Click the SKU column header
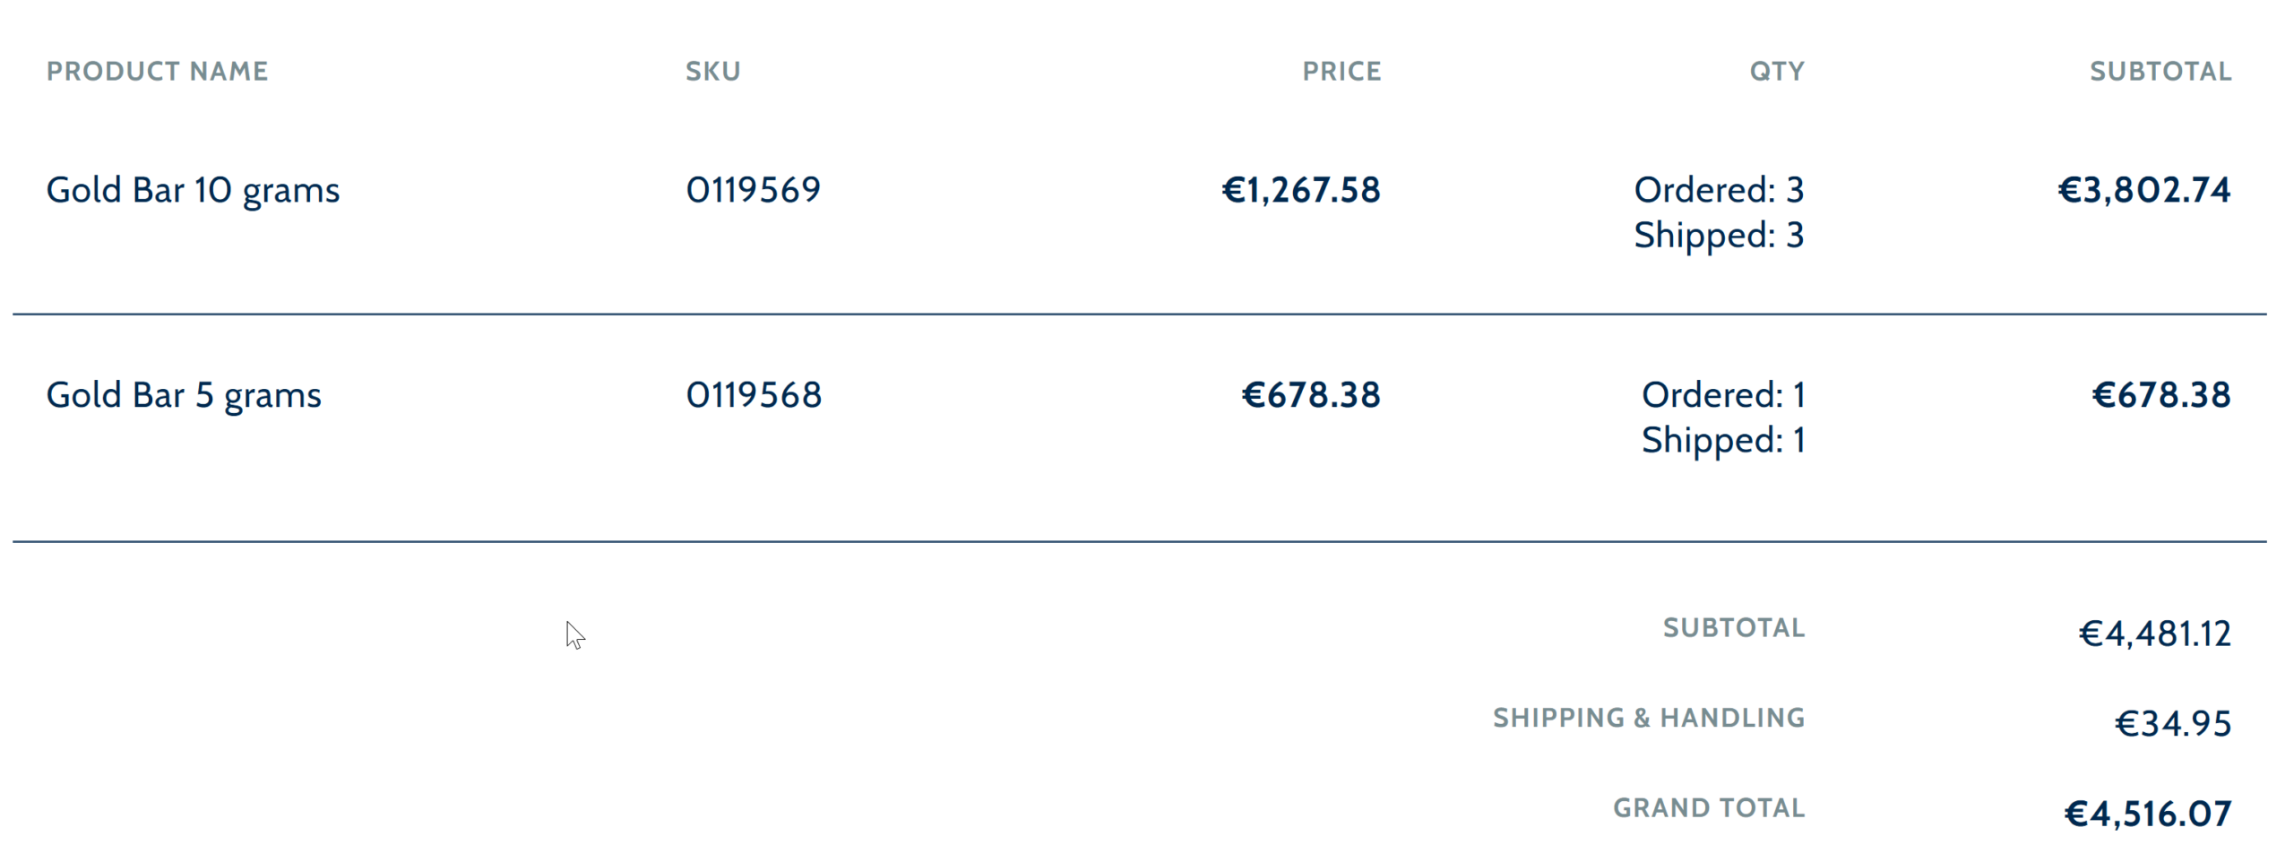Viewport: 2294px width, 862px height. click(712, 72)
